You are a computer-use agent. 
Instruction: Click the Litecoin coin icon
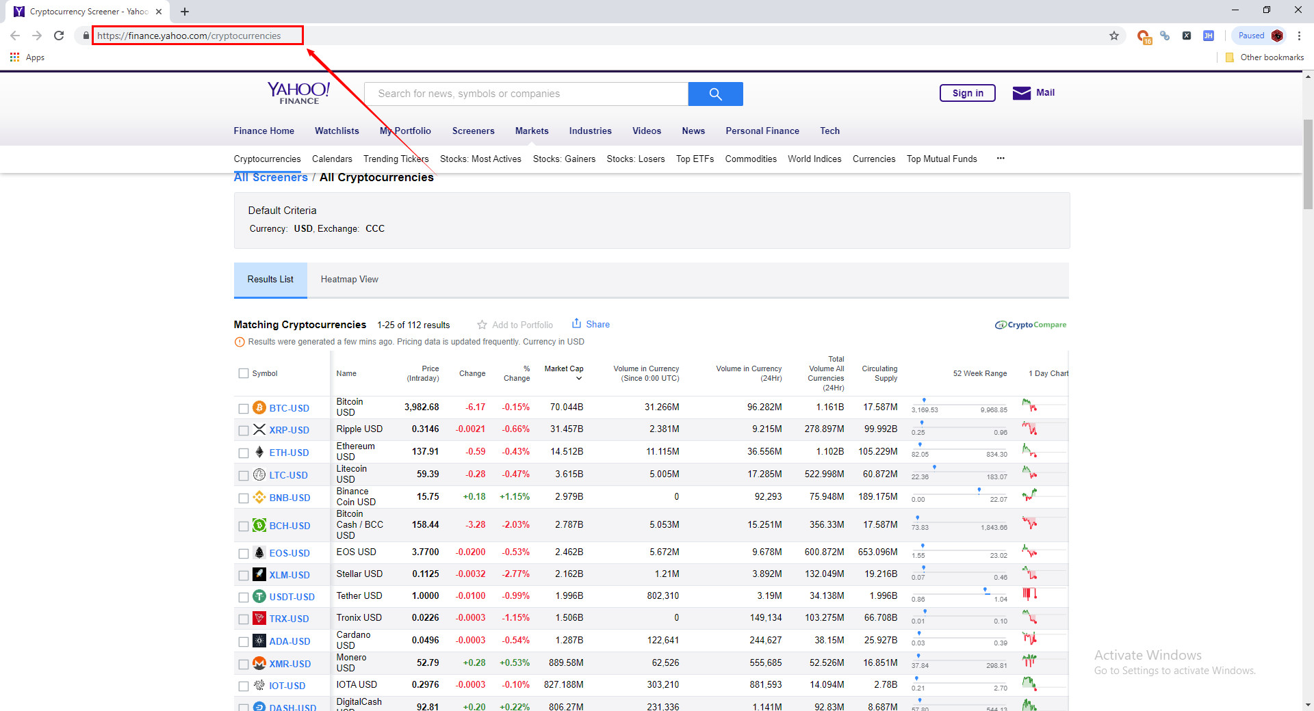tap(259, 474)
